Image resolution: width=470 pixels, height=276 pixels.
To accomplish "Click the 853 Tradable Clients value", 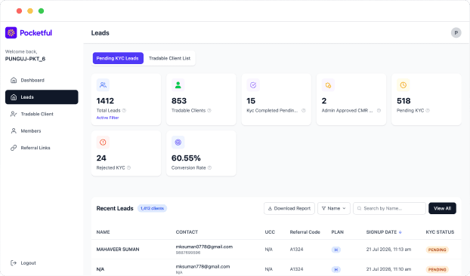I will click(179, 101).
